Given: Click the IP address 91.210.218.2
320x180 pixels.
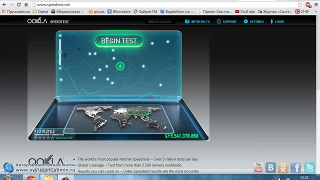Looking at the screenshot, I should (x=44, y=131).
